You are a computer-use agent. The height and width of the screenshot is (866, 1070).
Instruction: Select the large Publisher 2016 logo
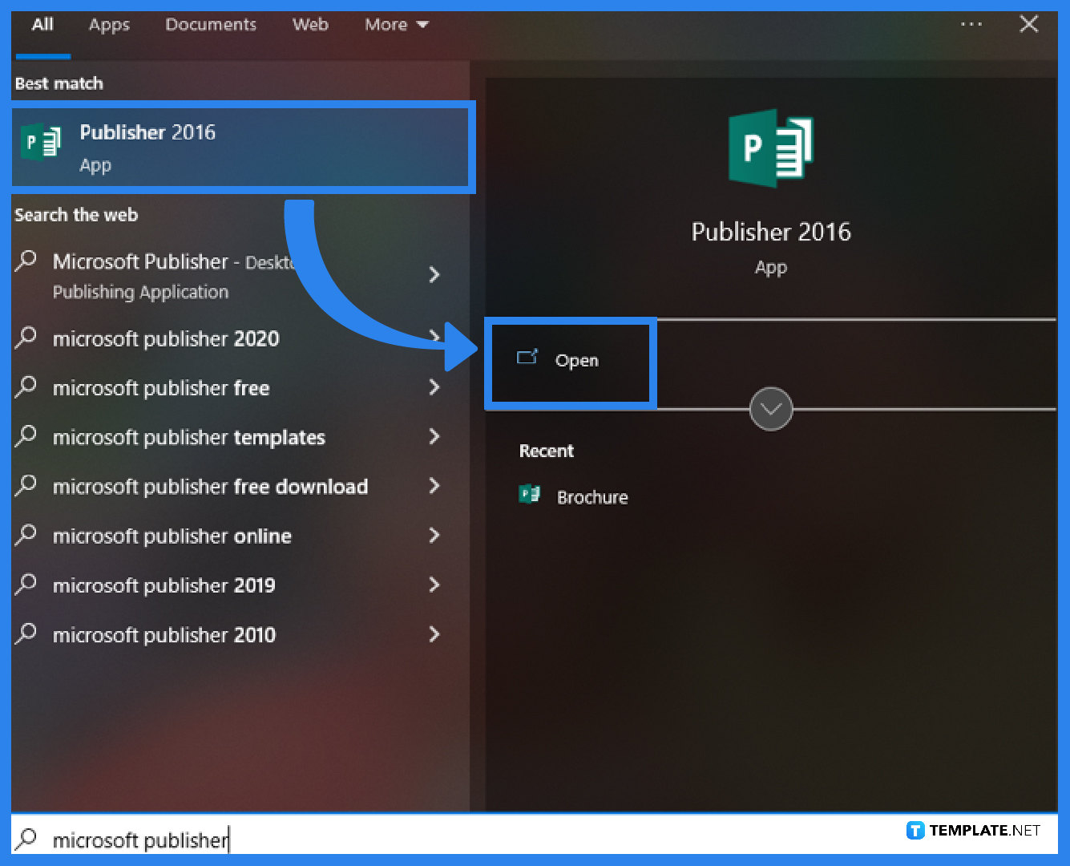[x=769, y=149]
